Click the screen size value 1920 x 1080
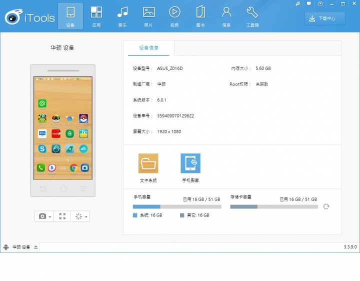This screenshot has width=360, height=281. (x=169, y=132)
